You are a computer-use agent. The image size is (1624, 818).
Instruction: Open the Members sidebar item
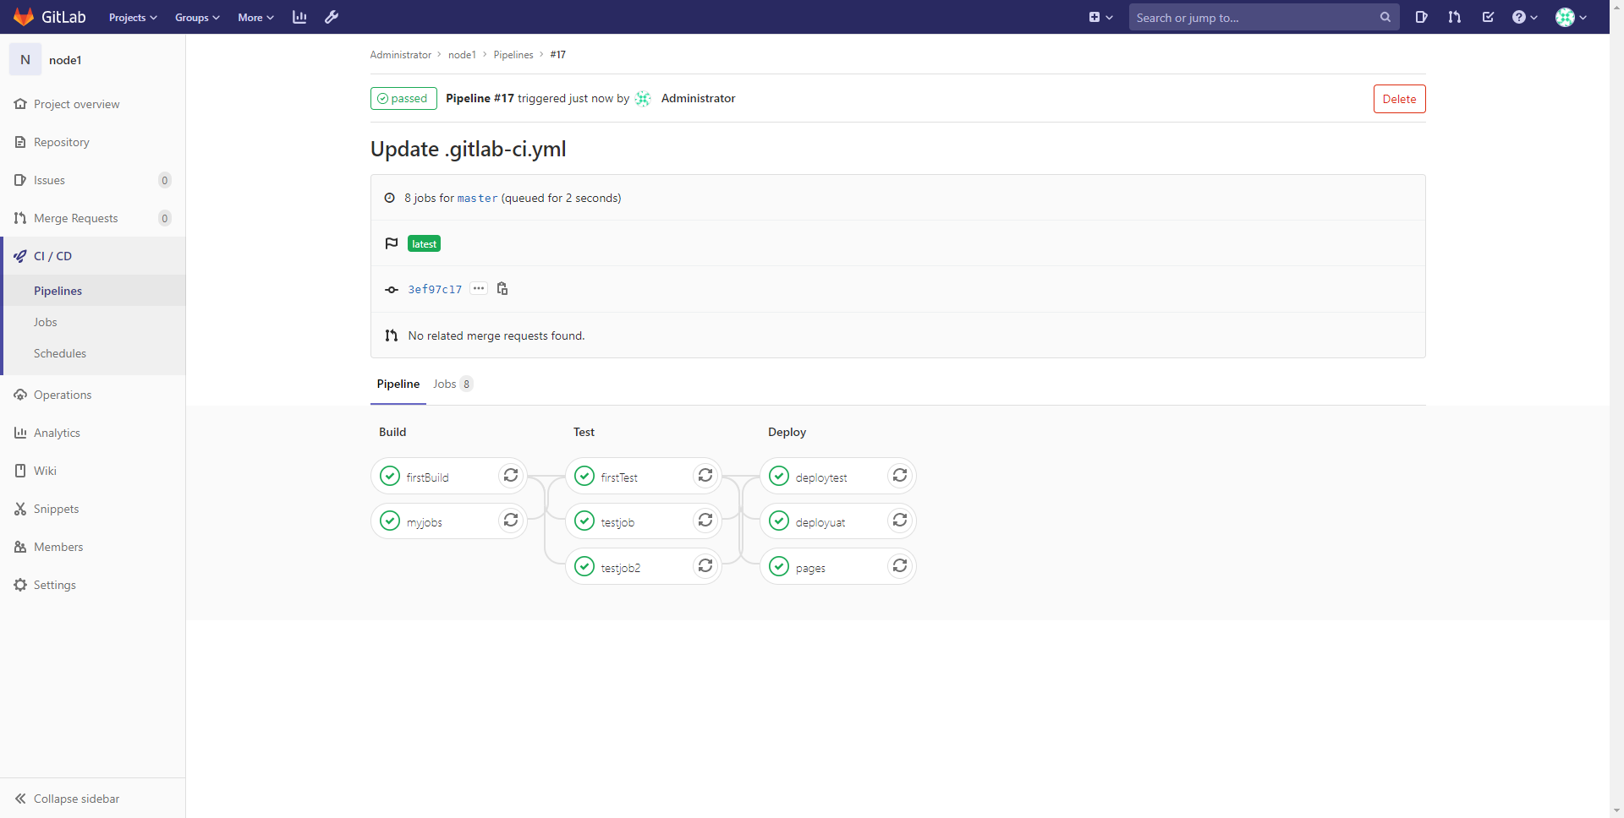(93, 547)
